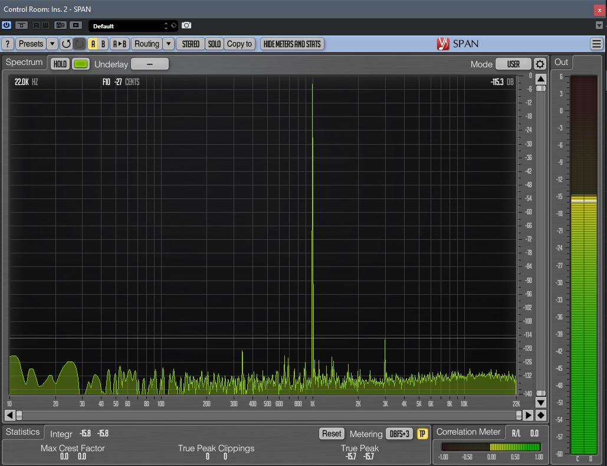Open the Mode USER selector
This screenshot has height=466, width=607.
tap(513, 64)
